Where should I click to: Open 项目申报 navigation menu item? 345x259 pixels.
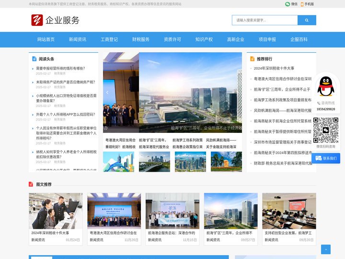click(x=267, y=39)
